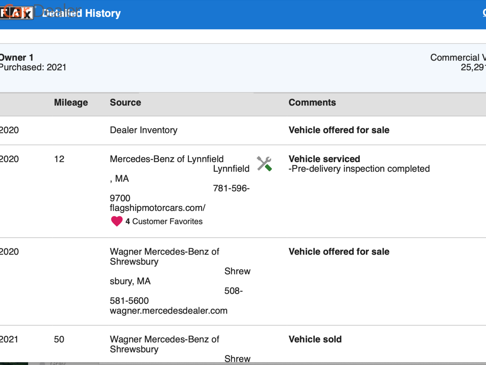Click the "Source" column header
Viewport: 486px width, 365px height.
click(125, 103)
